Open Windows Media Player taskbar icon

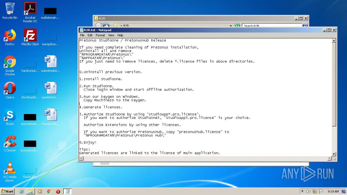(x=40, y=191)
